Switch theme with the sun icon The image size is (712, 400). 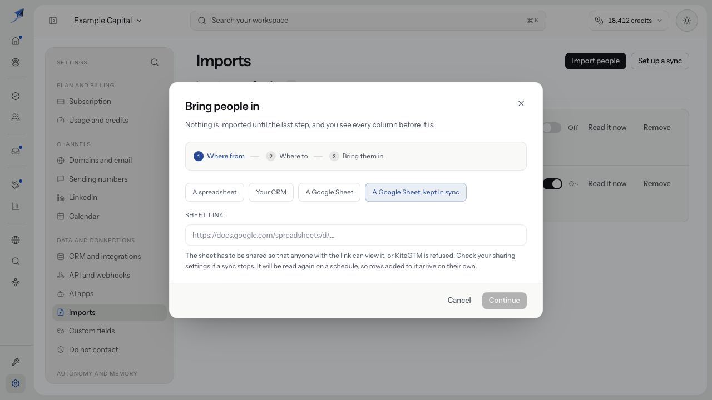point(687,21)
